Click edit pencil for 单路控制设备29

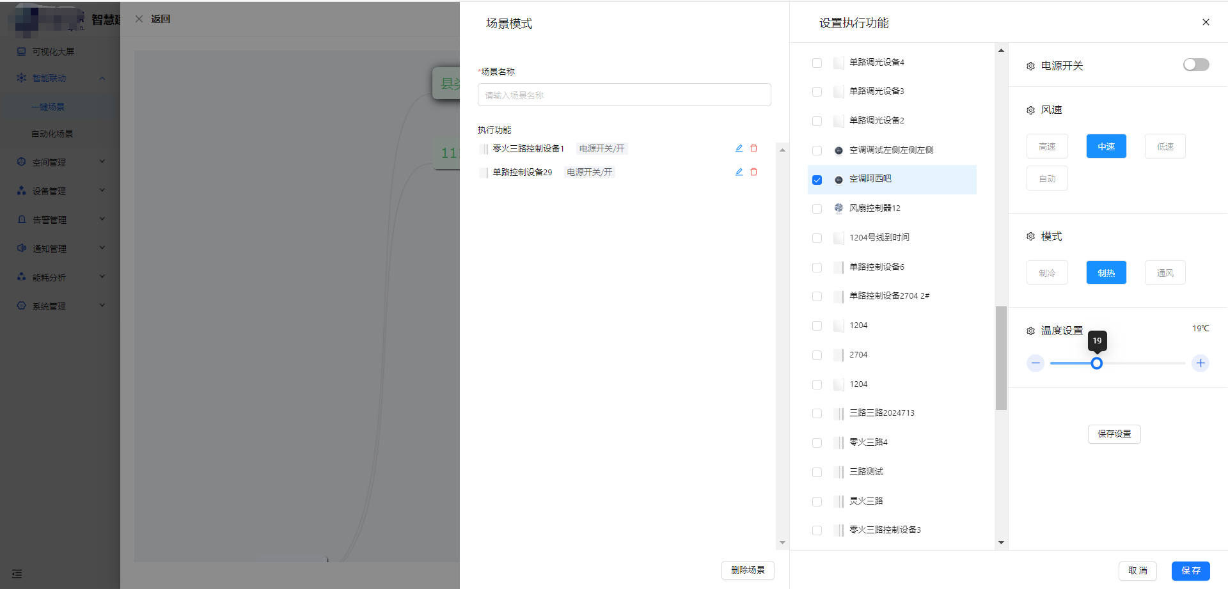pos(739,172)
